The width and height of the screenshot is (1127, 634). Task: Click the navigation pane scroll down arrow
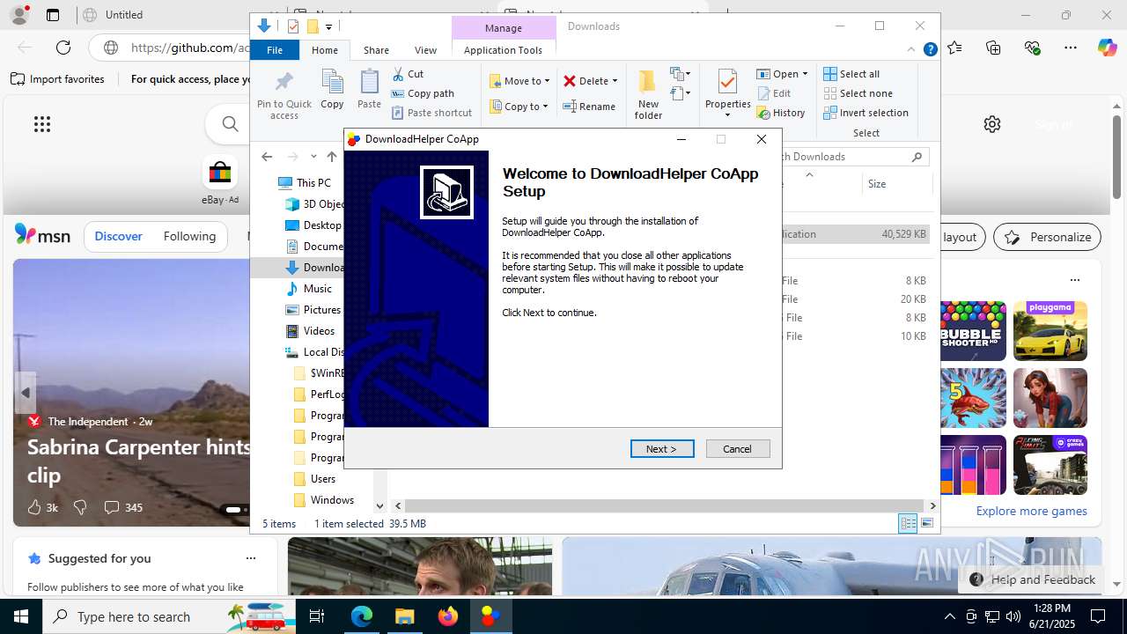pyautogui.click(x=380, y=506)
